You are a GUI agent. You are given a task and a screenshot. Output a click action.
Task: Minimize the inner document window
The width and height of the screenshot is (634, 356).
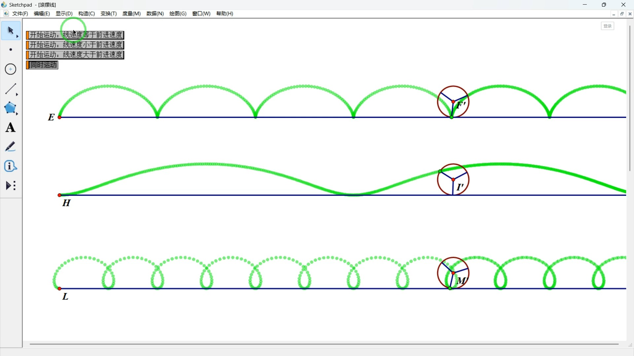pyautogui.click(x=614, y=14)
